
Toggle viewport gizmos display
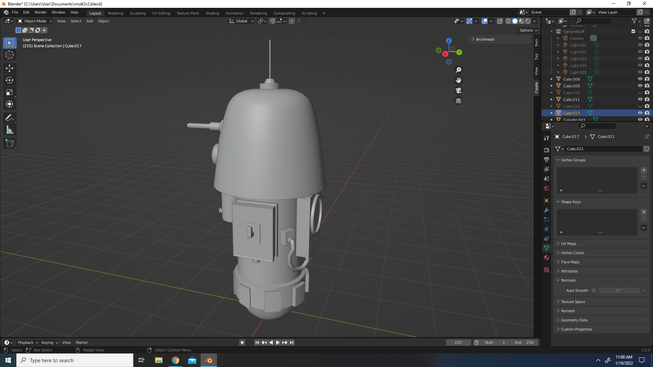click(x=469, y=21)
